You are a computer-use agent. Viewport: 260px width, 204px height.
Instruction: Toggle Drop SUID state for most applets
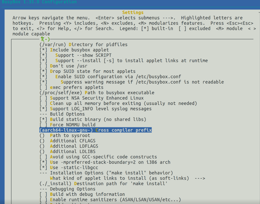[87, 71]
